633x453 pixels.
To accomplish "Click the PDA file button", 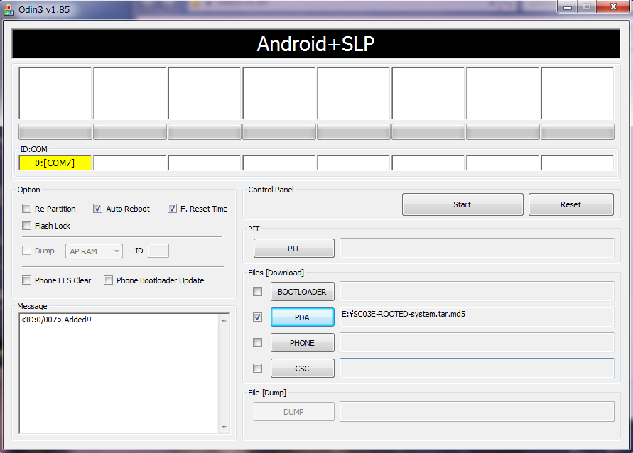I will tap(303, 317).
